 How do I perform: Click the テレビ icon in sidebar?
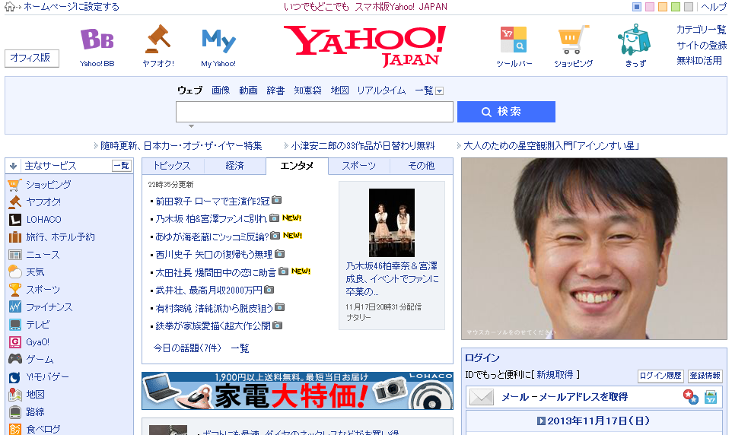pos(15,325)
